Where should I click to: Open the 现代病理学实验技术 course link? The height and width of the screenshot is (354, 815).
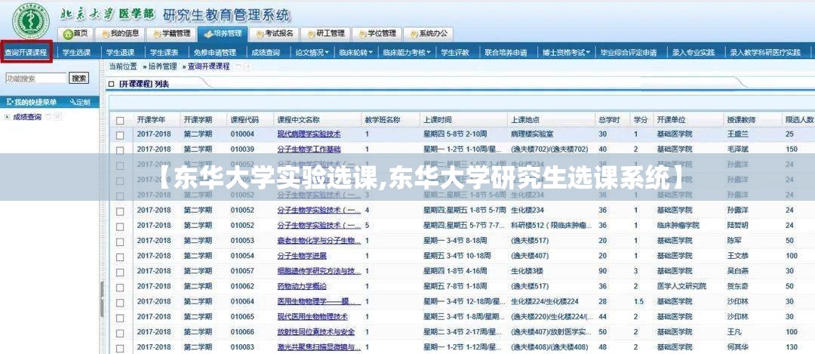click(309, 134)
